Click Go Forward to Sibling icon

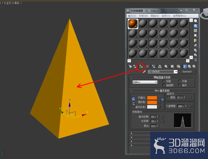194,66
